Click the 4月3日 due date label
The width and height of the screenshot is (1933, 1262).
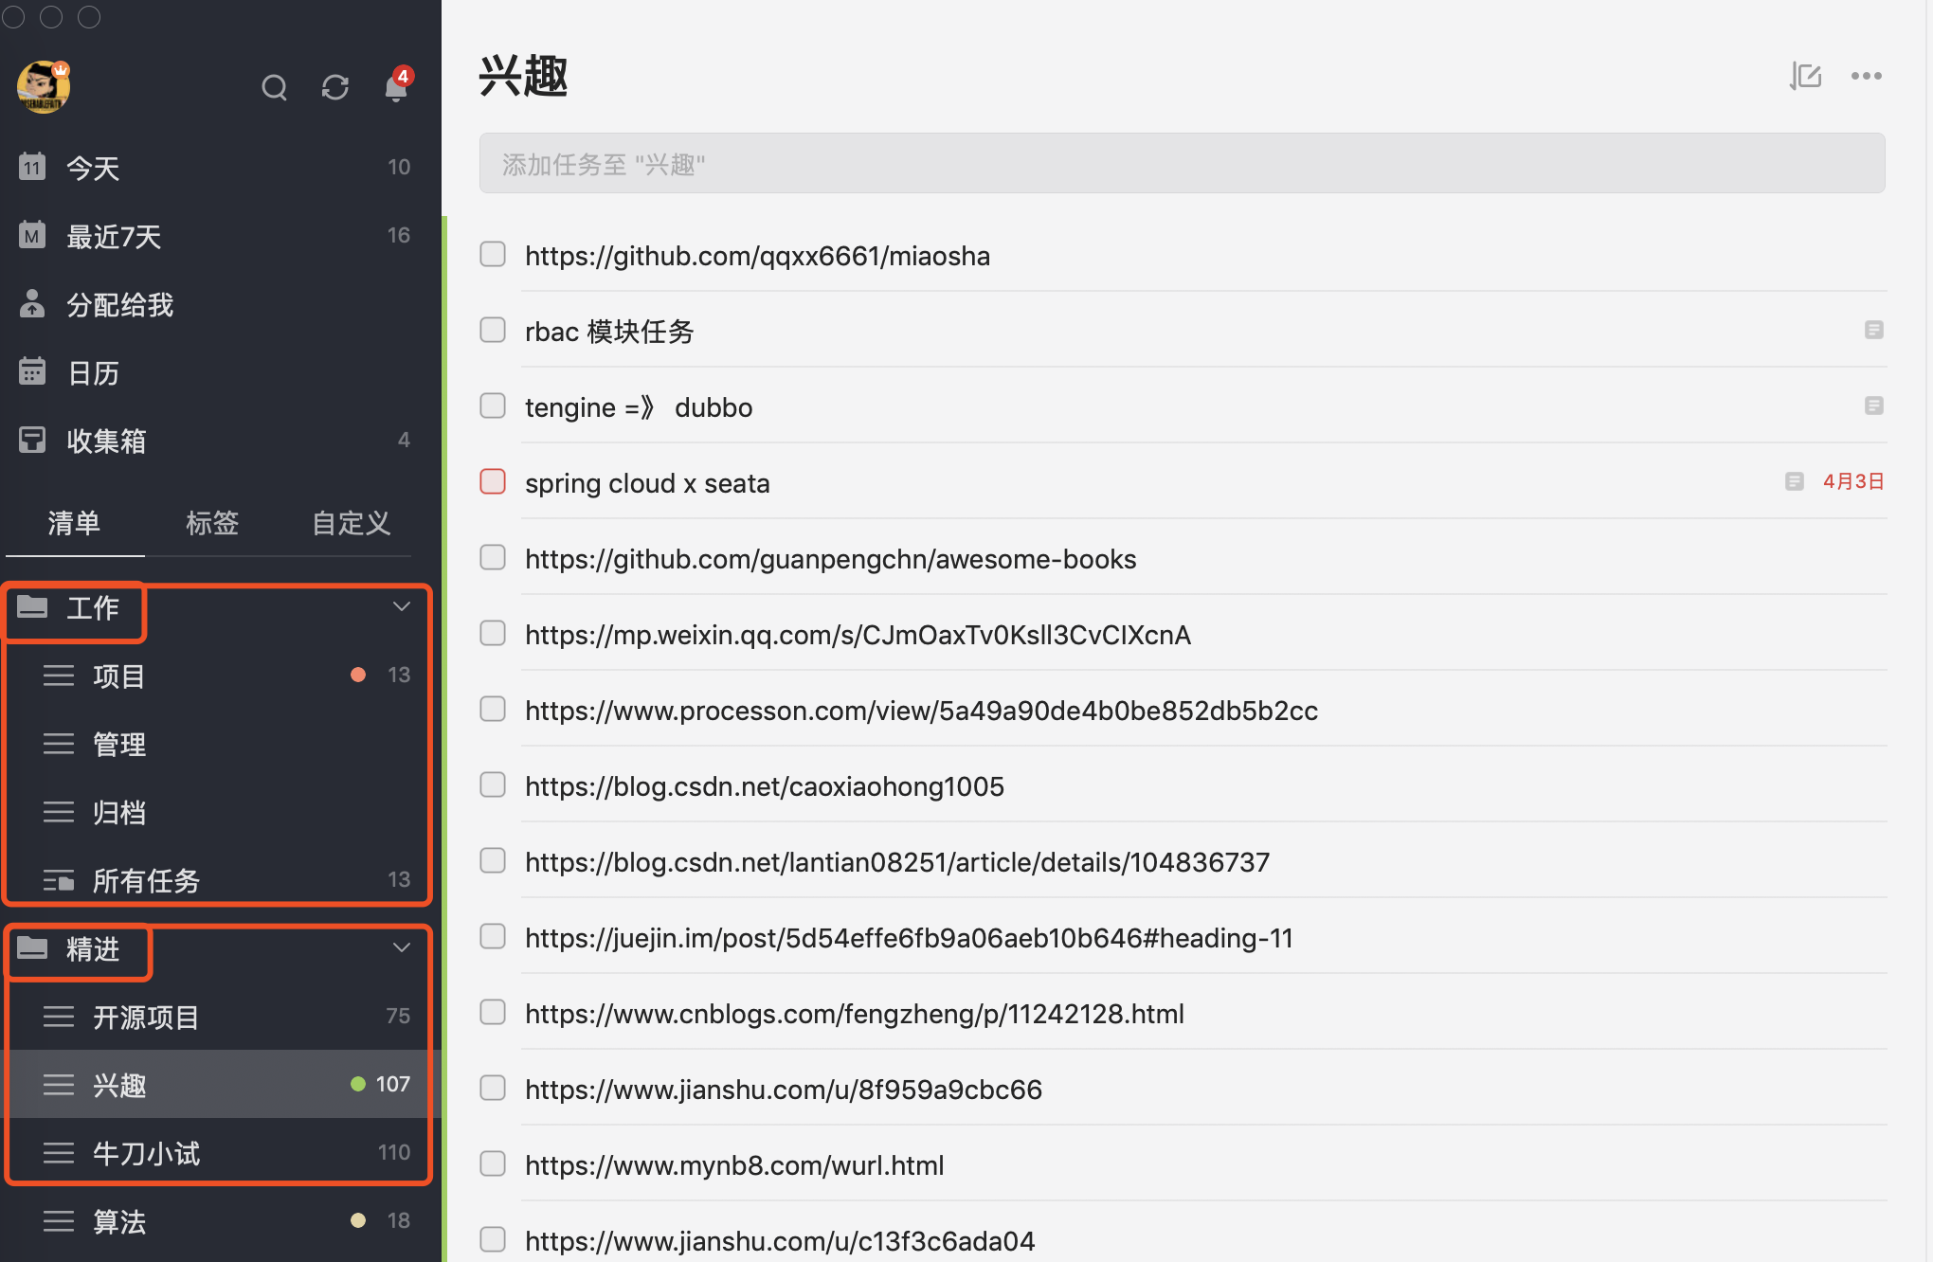[x=1853, y=481]
